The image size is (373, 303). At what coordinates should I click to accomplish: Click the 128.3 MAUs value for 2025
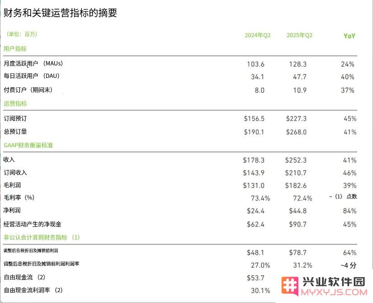[x=297, y=64]
